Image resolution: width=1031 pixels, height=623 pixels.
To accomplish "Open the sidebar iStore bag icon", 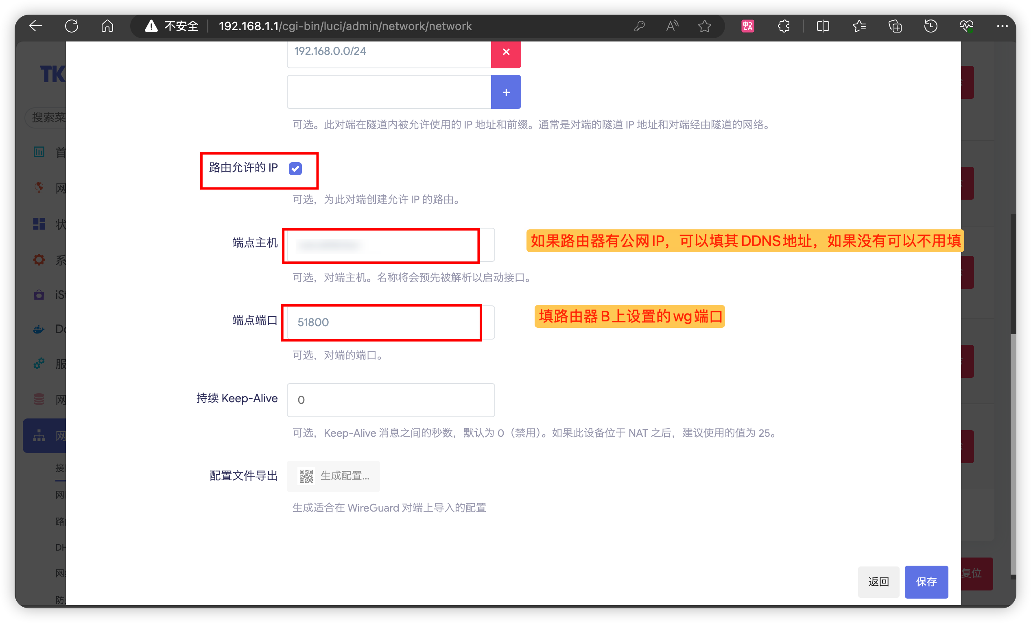I will pyautogui.click(x=39, y=295).
